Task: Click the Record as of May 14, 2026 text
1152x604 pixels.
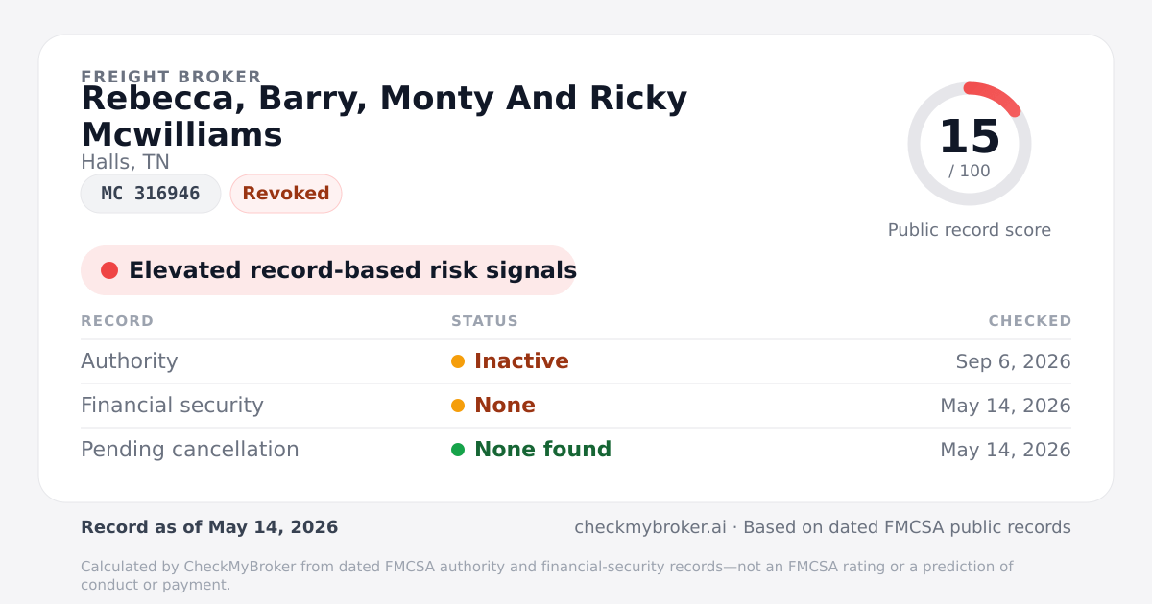Action: [x=209, y=527]
